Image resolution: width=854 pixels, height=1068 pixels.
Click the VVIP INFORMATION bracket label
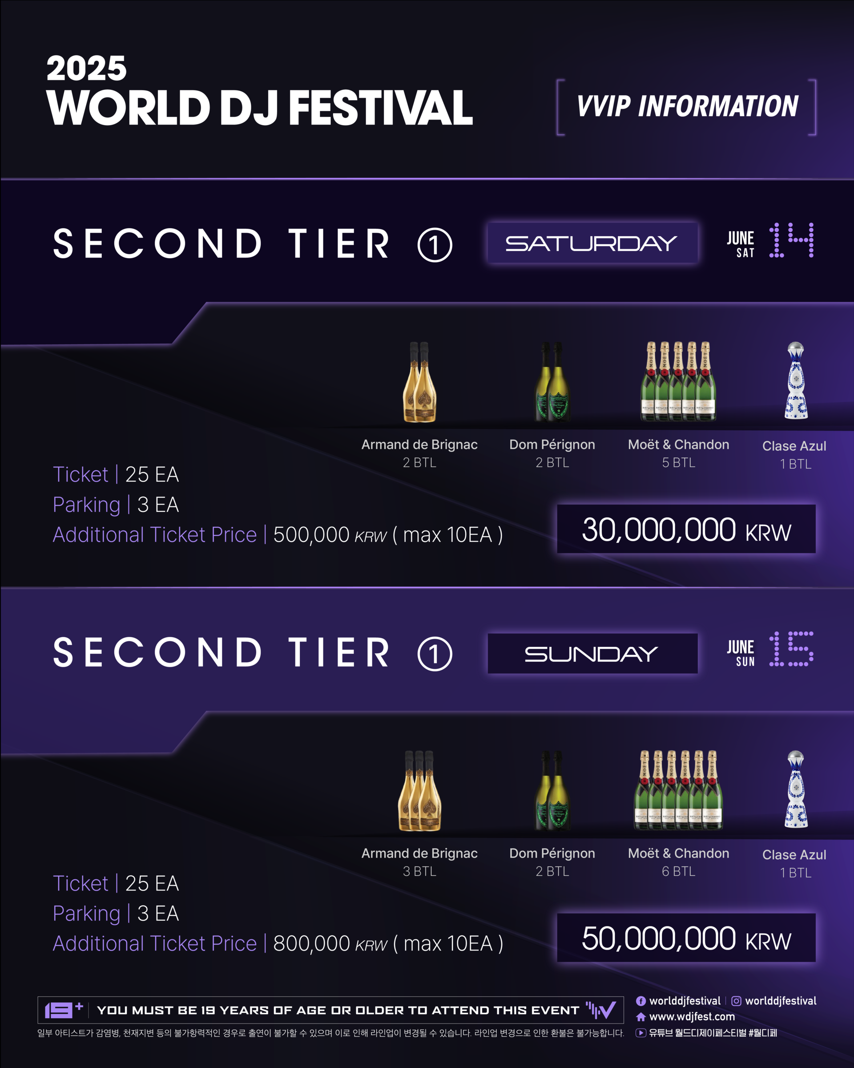(x=687, y=106)
